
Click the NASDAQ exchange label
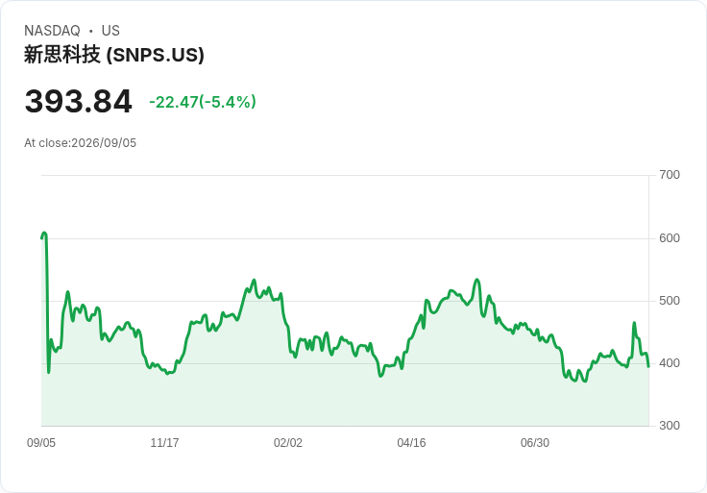click(x=52, y=31)
